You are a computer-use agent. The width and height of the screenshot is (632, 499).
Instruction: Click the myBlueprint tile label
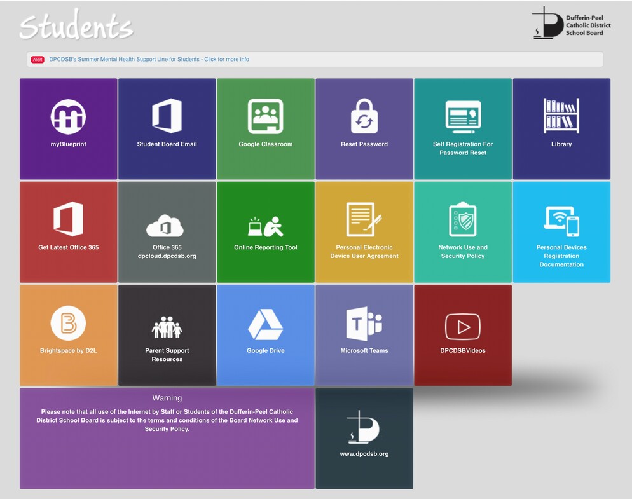tap(68, 144)
